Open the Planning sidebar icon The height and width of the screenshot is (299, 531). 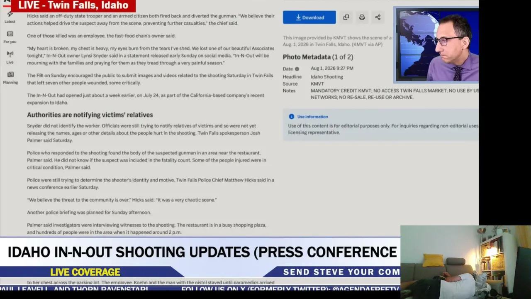10,78
